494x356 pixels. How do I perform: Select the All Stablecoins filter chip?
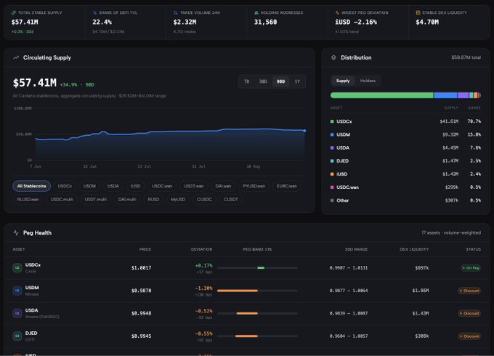[31, 186]
